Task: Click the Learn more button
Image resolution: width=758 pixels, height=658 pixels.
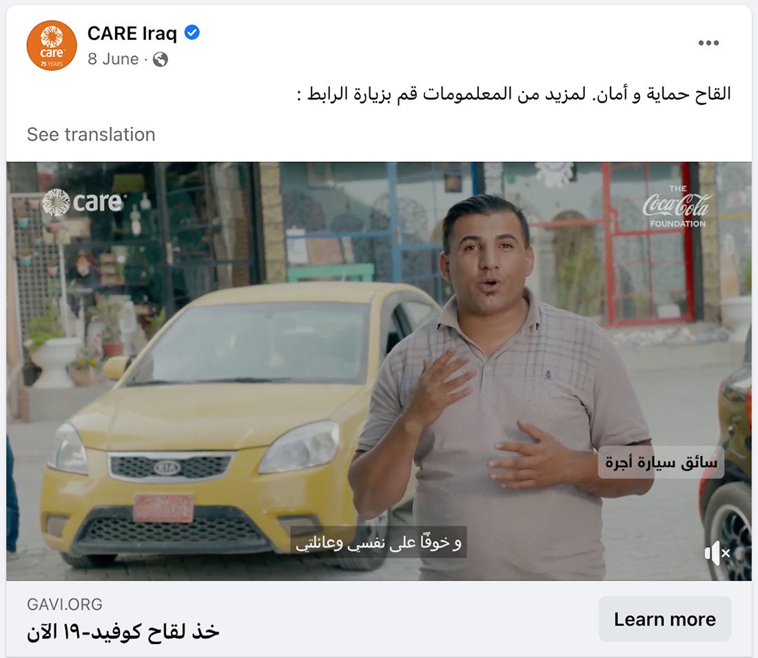Action: click(x=665, y=619)
